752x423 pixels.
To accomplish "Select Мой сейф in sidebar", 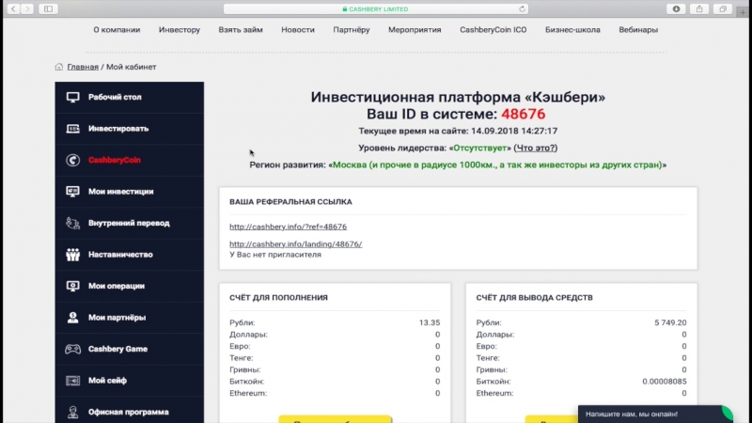I will pos(107,381).
